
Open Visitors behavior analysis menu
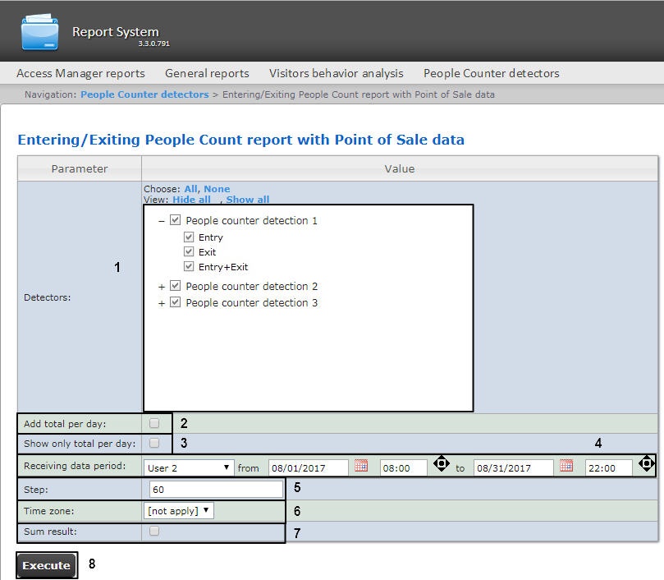[x=336, y=73]
